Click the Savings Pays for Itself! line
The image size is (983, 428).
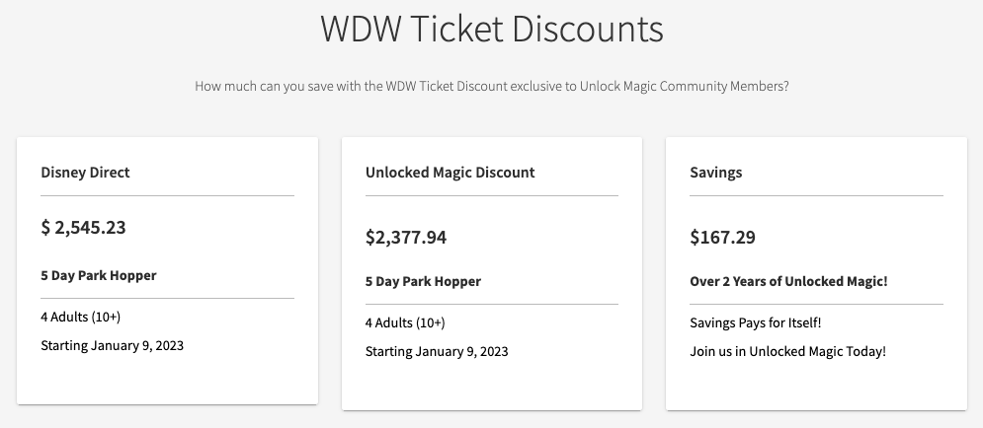pos(755,322)
